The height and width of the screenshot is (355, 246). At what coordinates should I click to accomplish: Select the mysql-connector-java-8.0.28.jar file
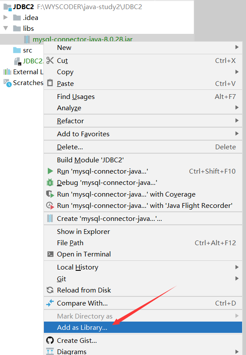tap(83, 39)
